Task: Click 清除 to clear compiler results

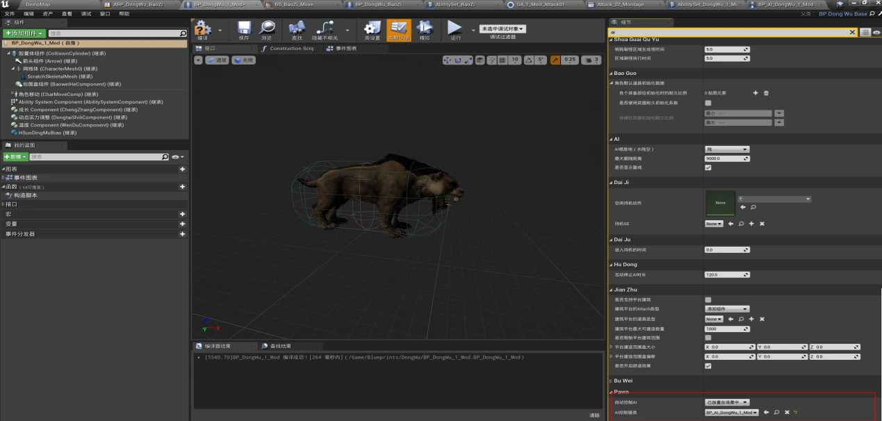Action: [x=594, y=415]
